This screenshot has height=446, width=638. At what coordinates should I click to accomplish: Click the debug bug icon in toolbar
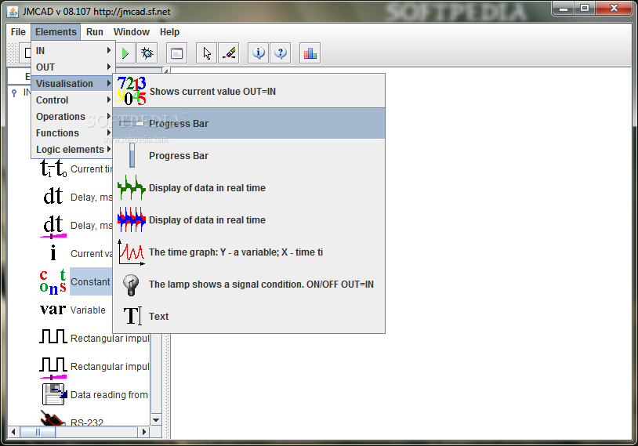(147, 53)
